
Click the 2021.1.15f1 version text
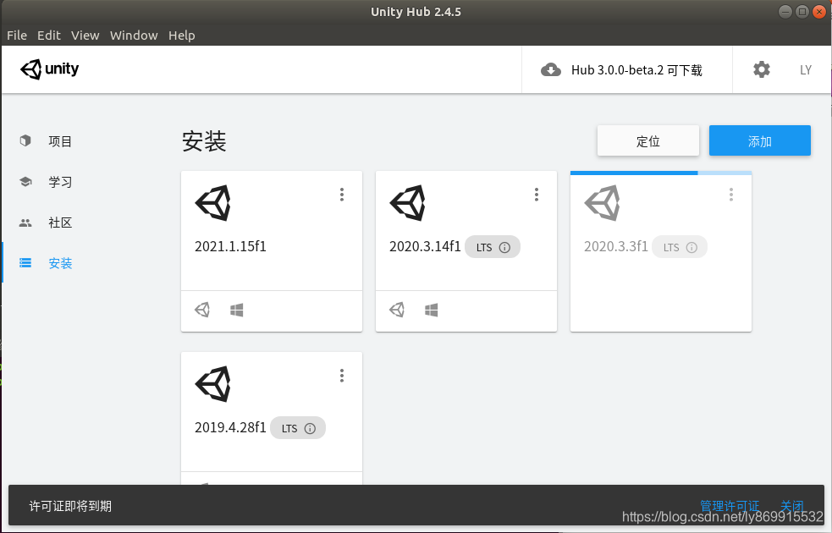[x=230, y=246]
